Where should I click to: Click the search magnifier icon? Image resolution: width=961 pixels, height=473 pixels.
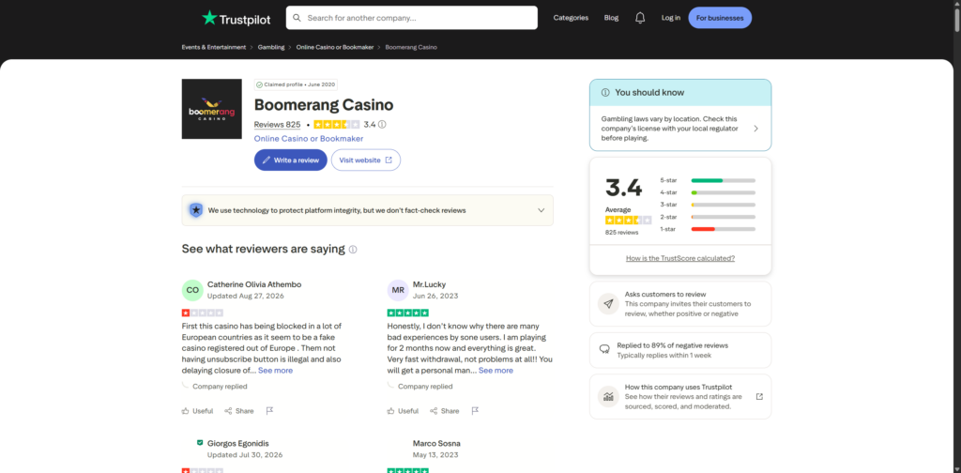[297, 18]
